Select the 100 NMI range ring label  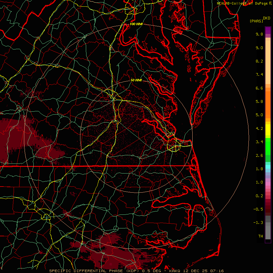click(x=136, y=24)
